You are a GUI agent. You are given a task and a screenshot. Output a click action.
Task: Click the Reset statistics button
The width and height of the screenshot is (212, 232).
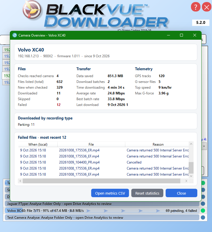(147, 193)
